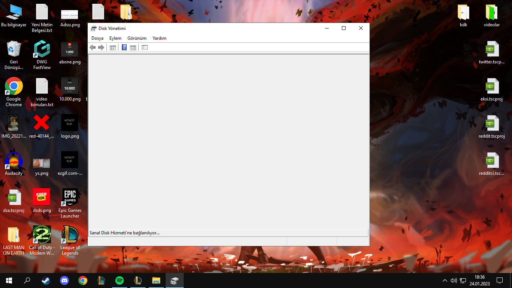Click the Back arrow in Disk Yönetimi toolbar
The image size is (512, 288).
(93, 47)
